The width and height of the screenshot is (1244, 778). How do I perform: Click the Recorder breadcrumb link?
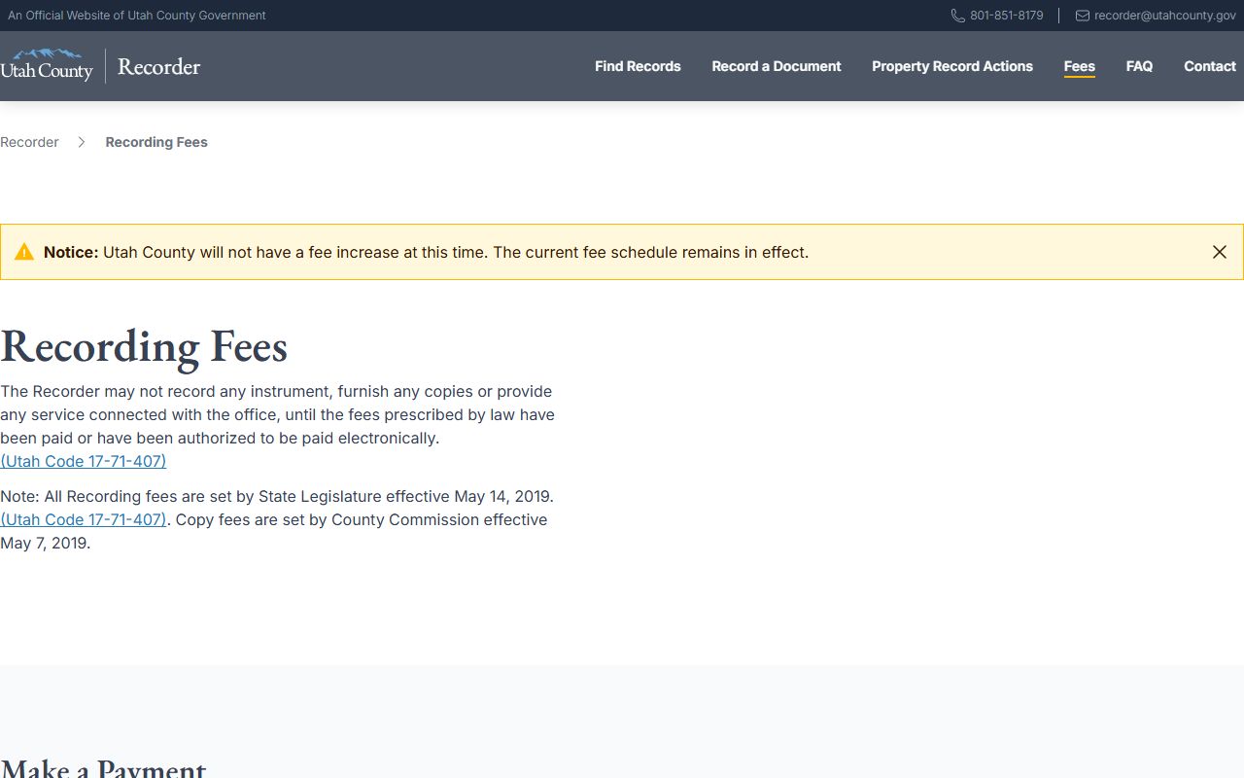(x=29, y=142)
